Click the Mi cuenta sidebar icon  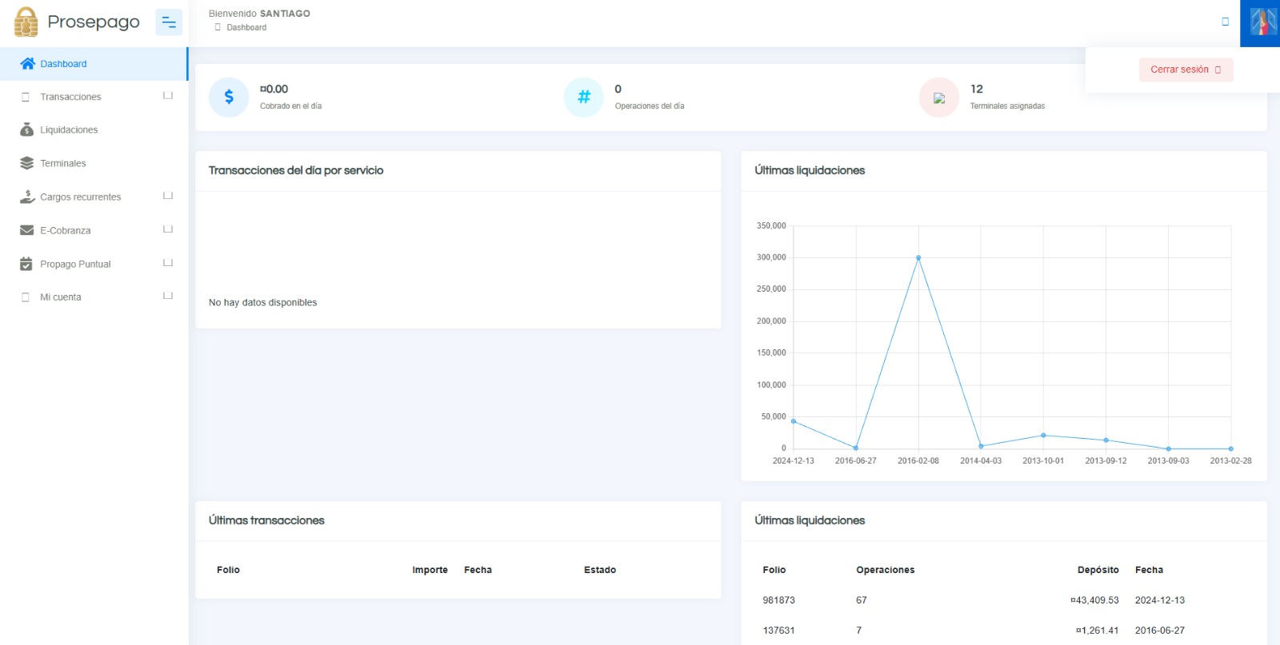26,297
